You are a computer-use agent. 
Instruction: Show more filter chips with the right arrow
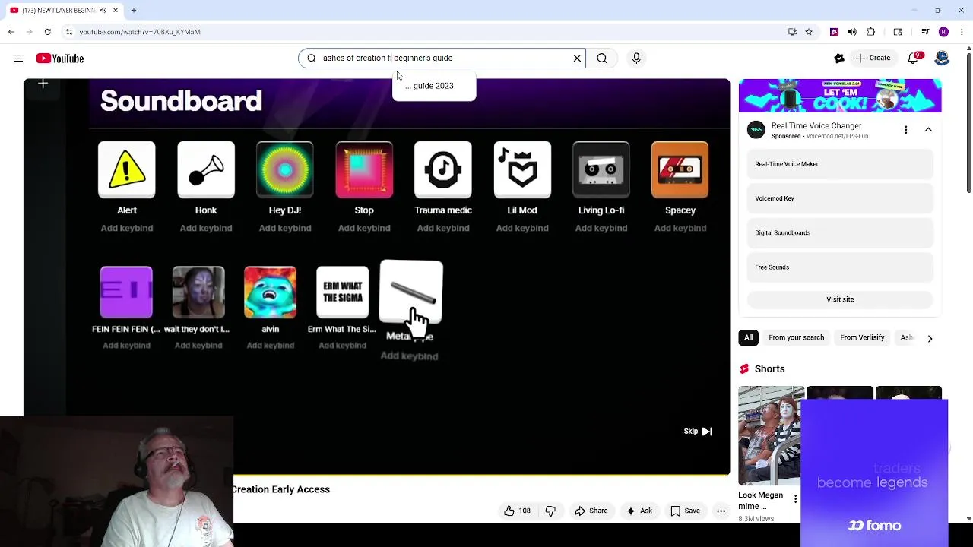pos(930,338)
